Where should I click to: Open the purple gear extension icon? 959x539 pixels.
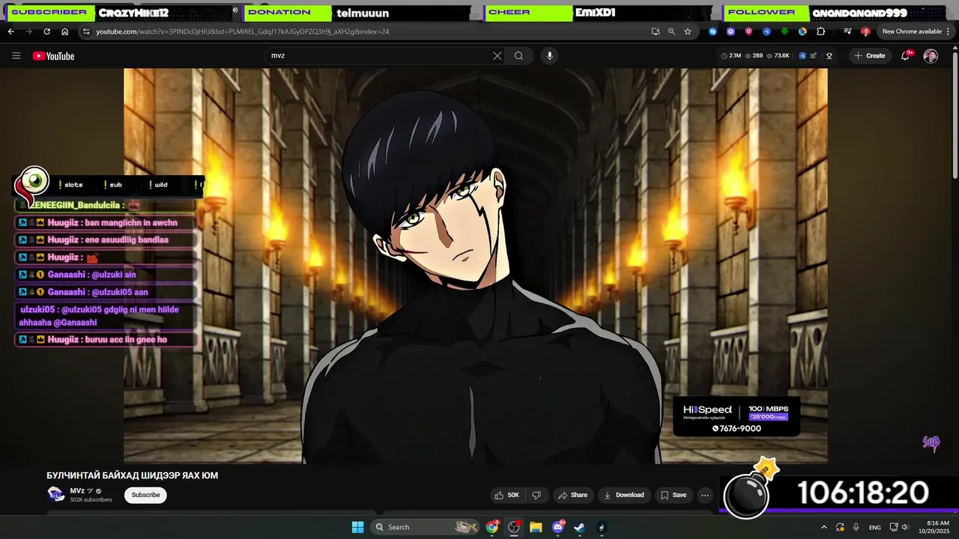(730, 31)
